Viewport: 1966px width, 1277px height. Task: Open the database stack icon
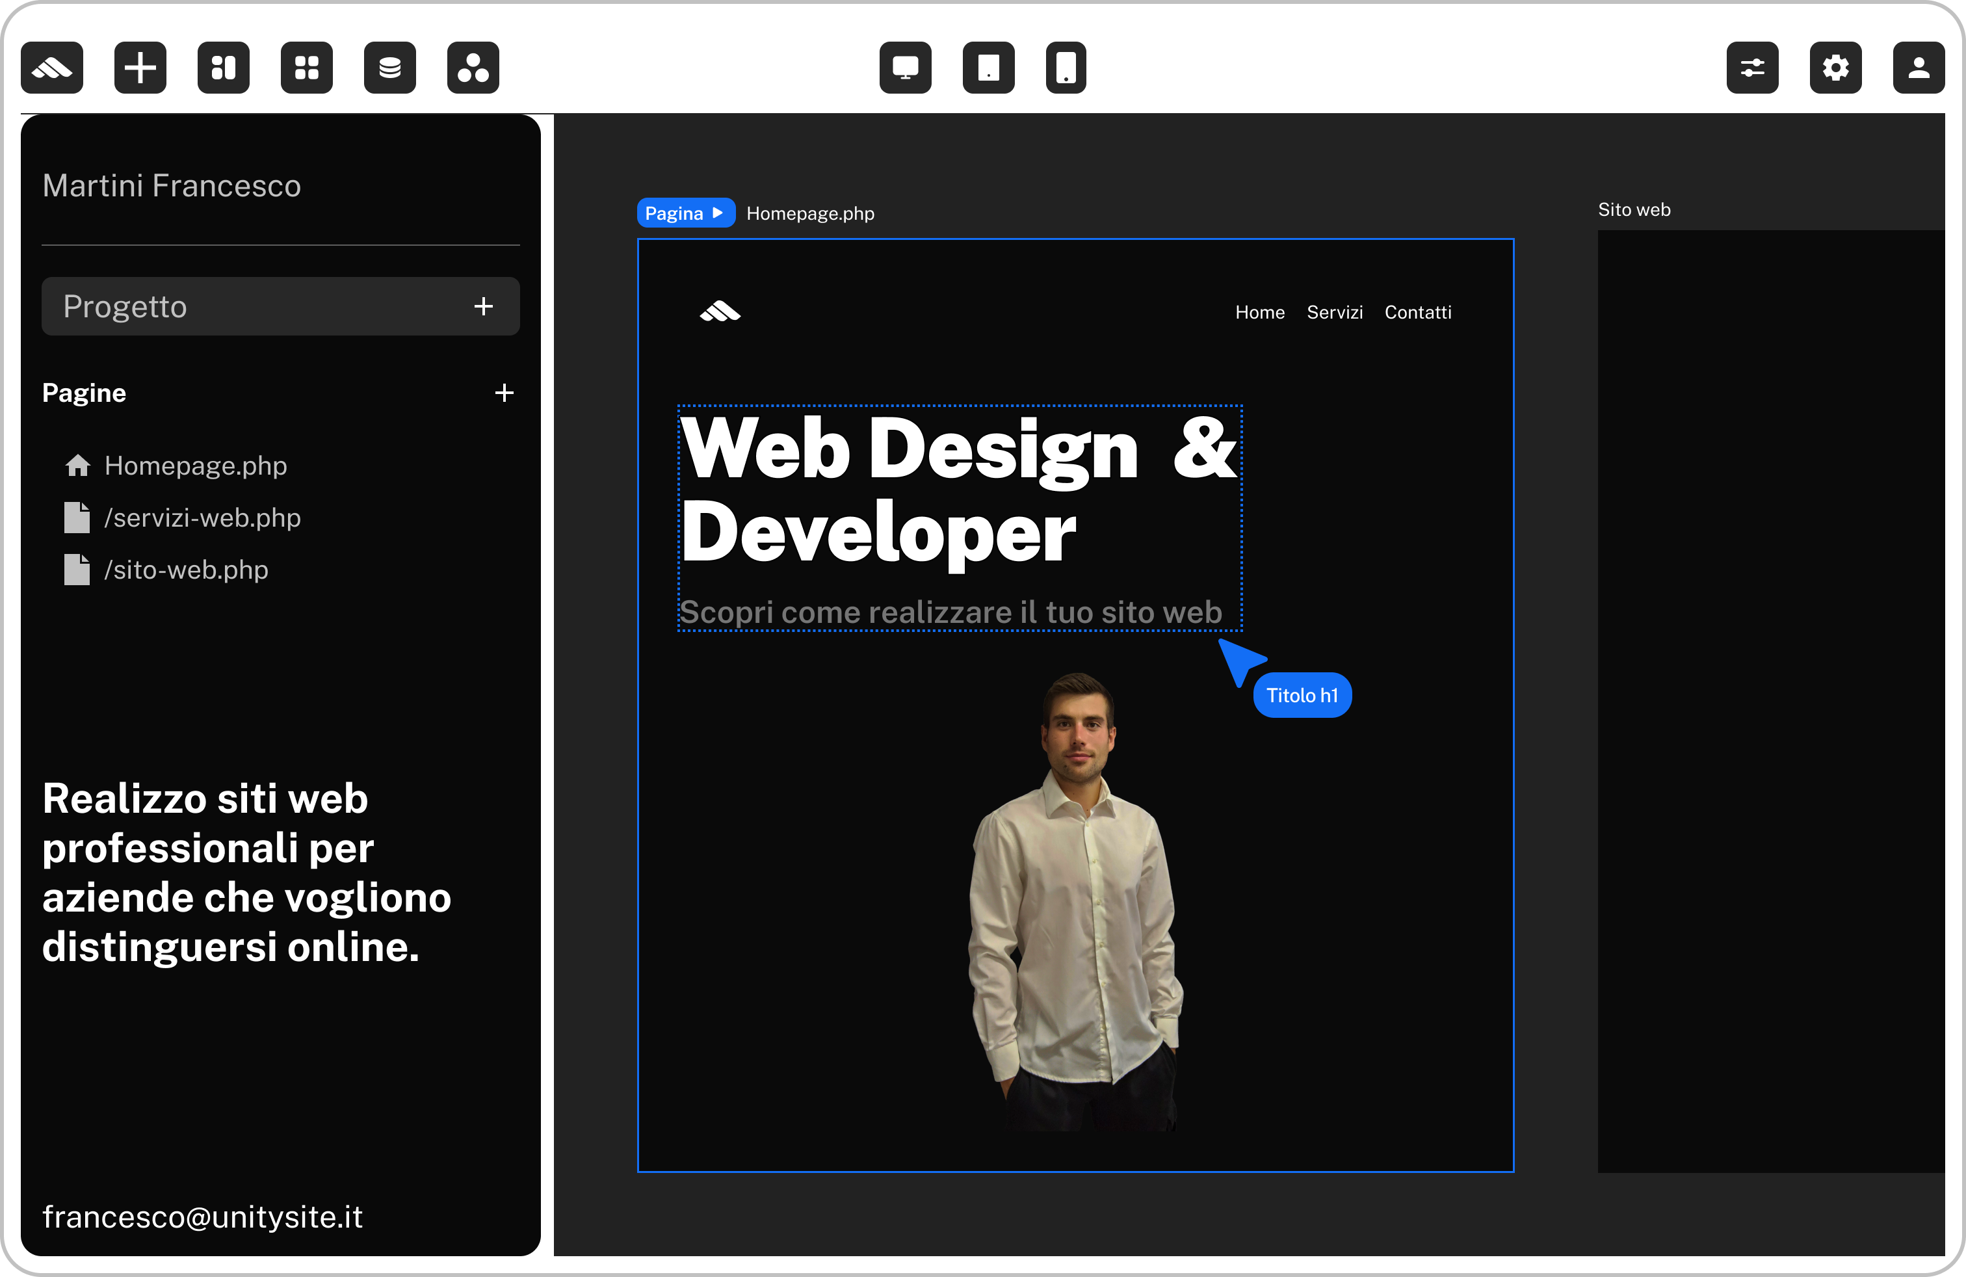point(390,68)
